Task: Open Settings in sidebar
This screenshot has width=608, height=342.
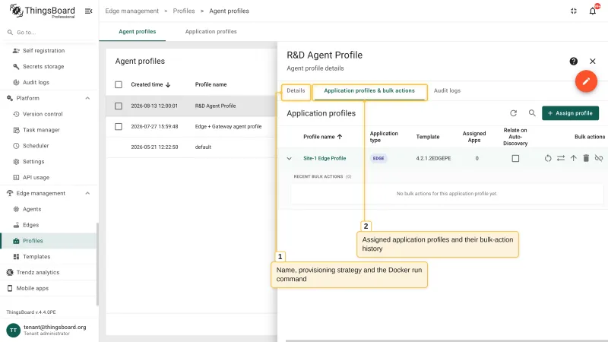Action: coord(49,162)
